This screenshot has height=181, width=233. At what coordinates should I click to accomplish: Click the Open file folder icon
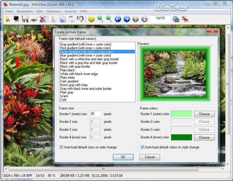pyautogui.click(x=7, y=19)
